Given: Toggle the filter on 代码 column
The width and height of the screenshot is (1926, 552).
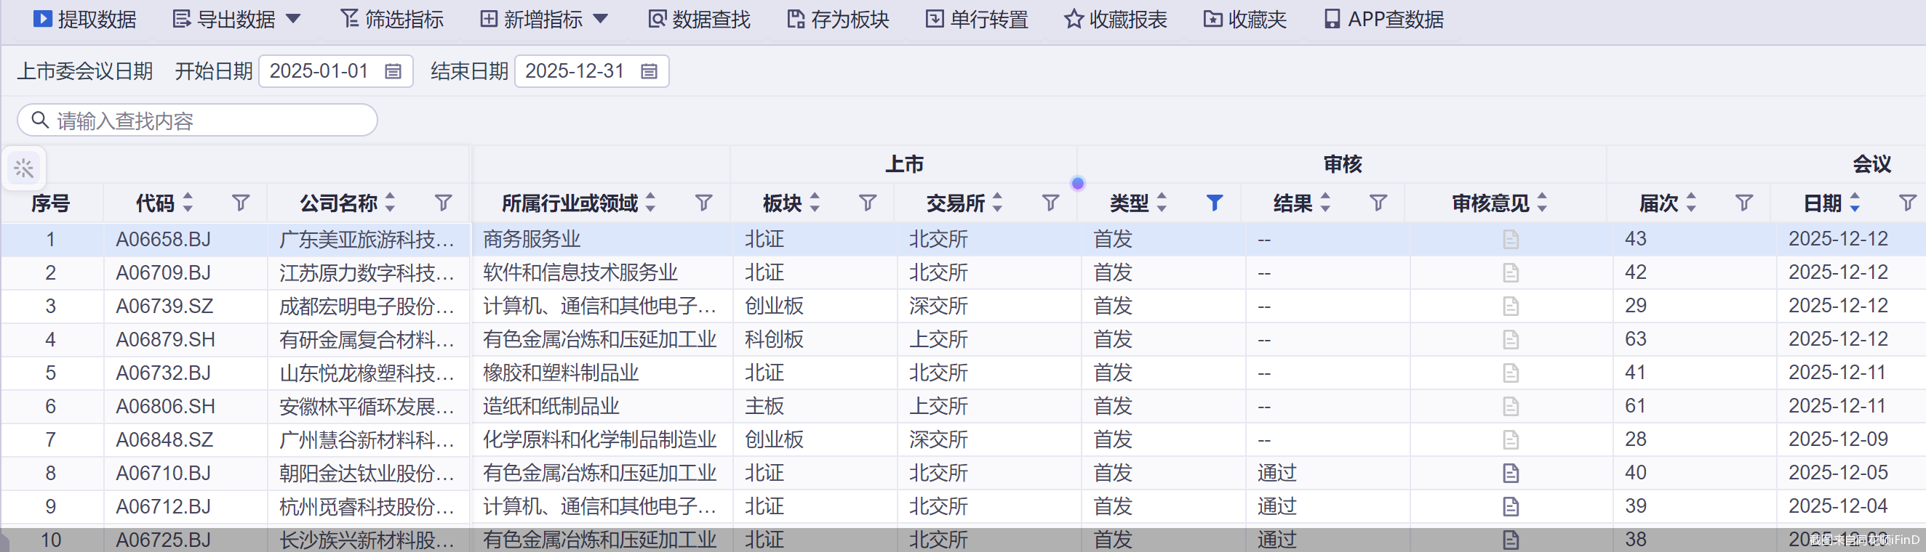Looking at the screenshot, I should tap(241, 203).
